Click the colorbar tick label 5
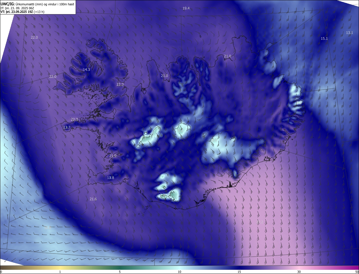The image size is (359, 274). coord(120,272)
